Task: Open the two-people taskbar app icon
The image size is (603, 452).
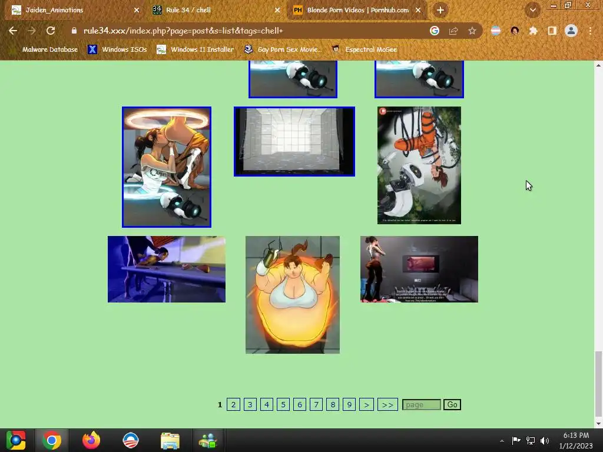Action: pos(208,440)
